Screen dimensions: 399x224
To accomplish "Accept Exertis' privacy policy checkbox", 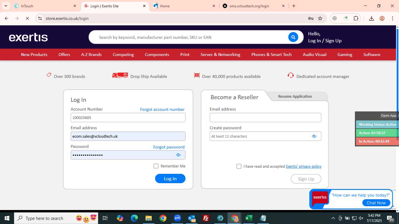I will [239, 166].
